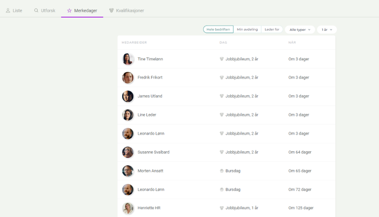Click the person icon on Liste tab
The width and height of the screenshot is (379, 217).
[x=8, y=11]
